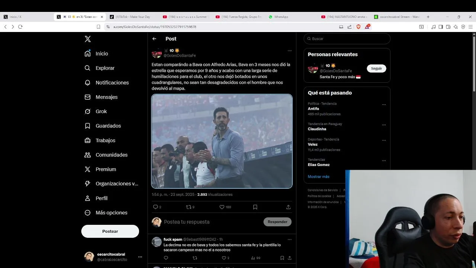This screenshot has width=476, height=268.
Task: Click the address bar bookmark icon
Action: 98,27
